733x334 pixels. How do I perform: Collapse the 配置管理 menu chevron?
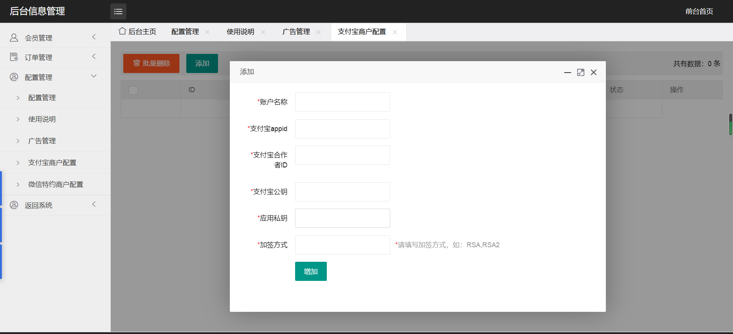tap(94, 76)
